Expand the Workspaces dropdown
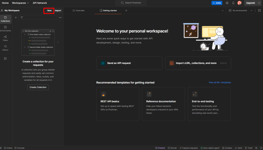 (20, 3)
